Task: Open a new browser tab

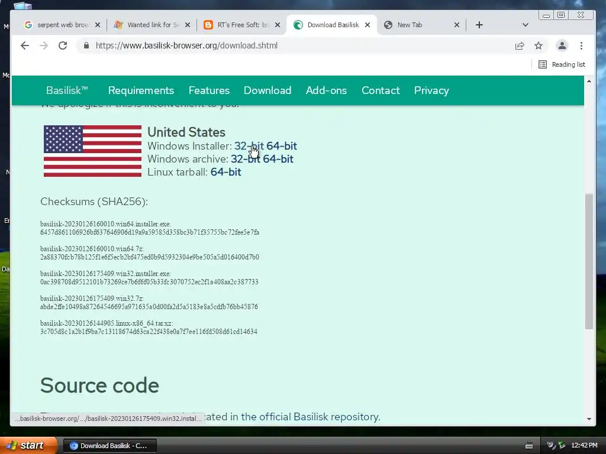Action: (479, 25)
